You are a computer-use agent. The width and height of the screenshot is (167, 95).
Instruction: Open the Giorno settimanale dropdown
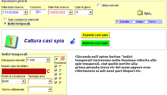pos(50,89)
